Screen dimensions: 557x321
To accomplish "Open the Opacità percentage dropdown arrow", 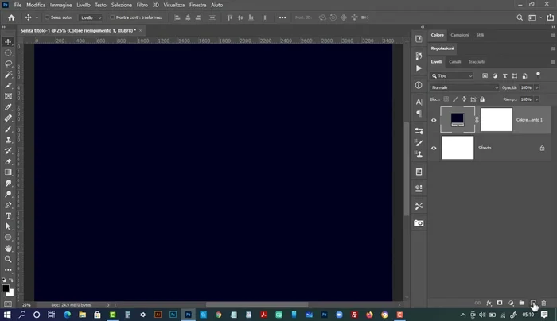I will coord(536,87).
